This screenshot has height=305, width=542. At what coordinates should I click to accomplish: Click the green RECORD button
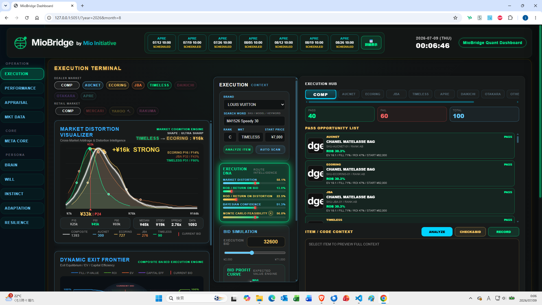click(504, 232)
